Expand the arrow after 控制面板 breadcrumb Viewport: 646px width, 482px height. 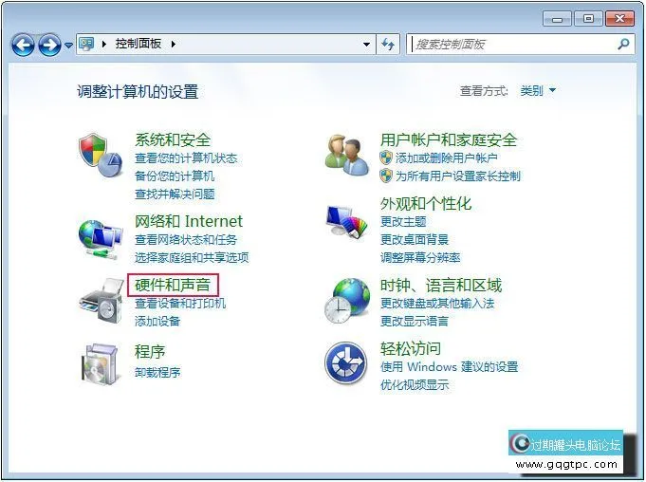(174, 44)
